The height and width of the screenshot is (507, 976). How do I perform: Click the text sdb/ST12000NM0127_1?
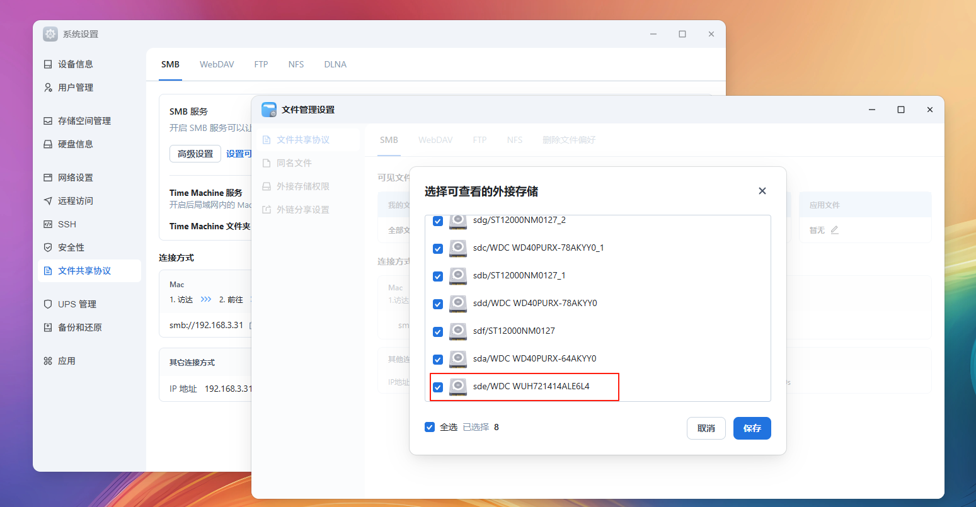click(x=519, y=275)
